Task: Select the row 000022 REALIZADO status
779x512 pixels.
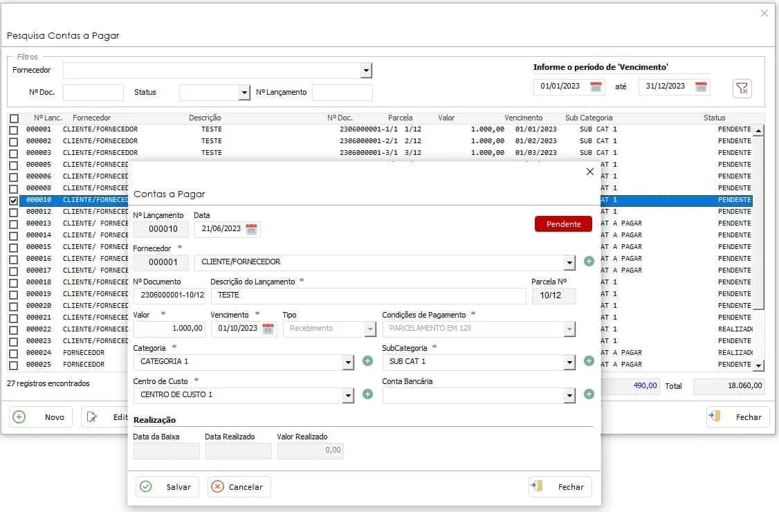Action: click(735, 329)
